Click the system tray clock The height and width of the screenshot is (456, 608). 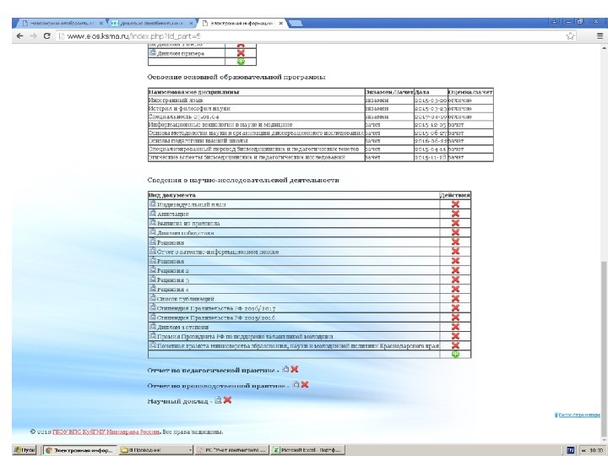(595, 451)
